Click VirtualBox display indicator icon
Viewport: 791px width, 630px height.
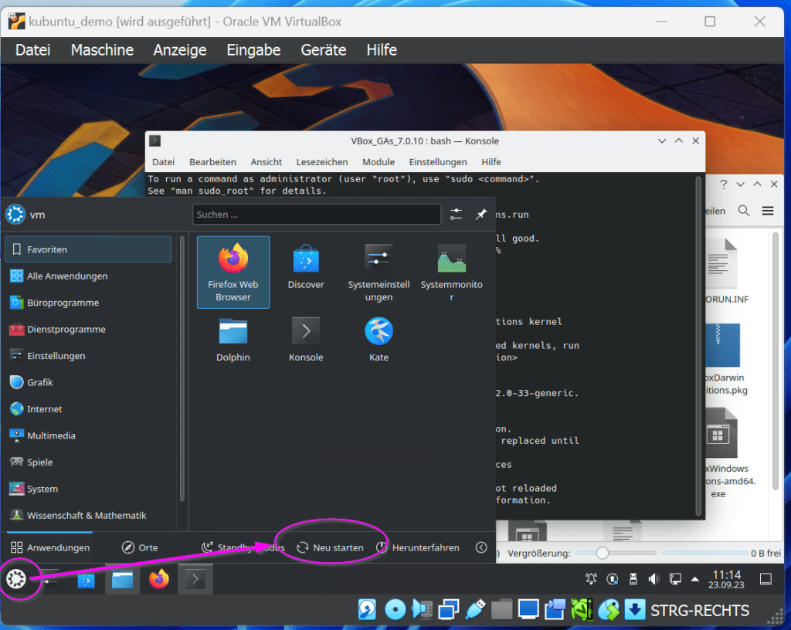coord(528,610)
